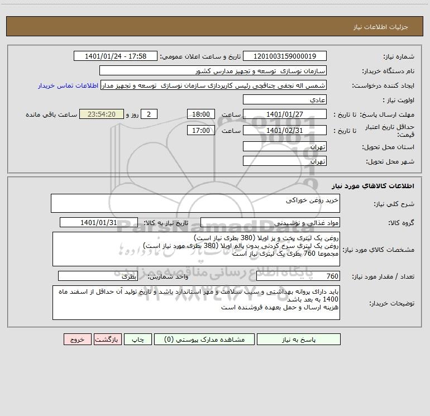
Task: Click the جزئیات اطلاعات نیاز header title
Action: pos(381,27)
